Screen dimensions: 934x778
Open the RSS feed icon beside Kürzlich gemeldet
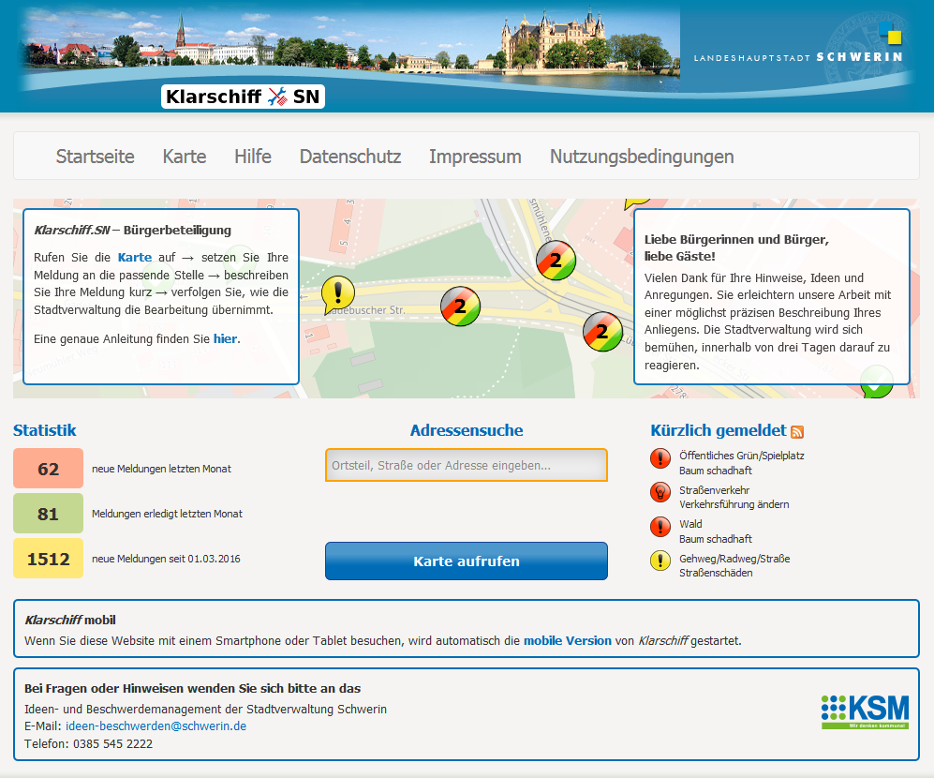click(x=797, y=431)
